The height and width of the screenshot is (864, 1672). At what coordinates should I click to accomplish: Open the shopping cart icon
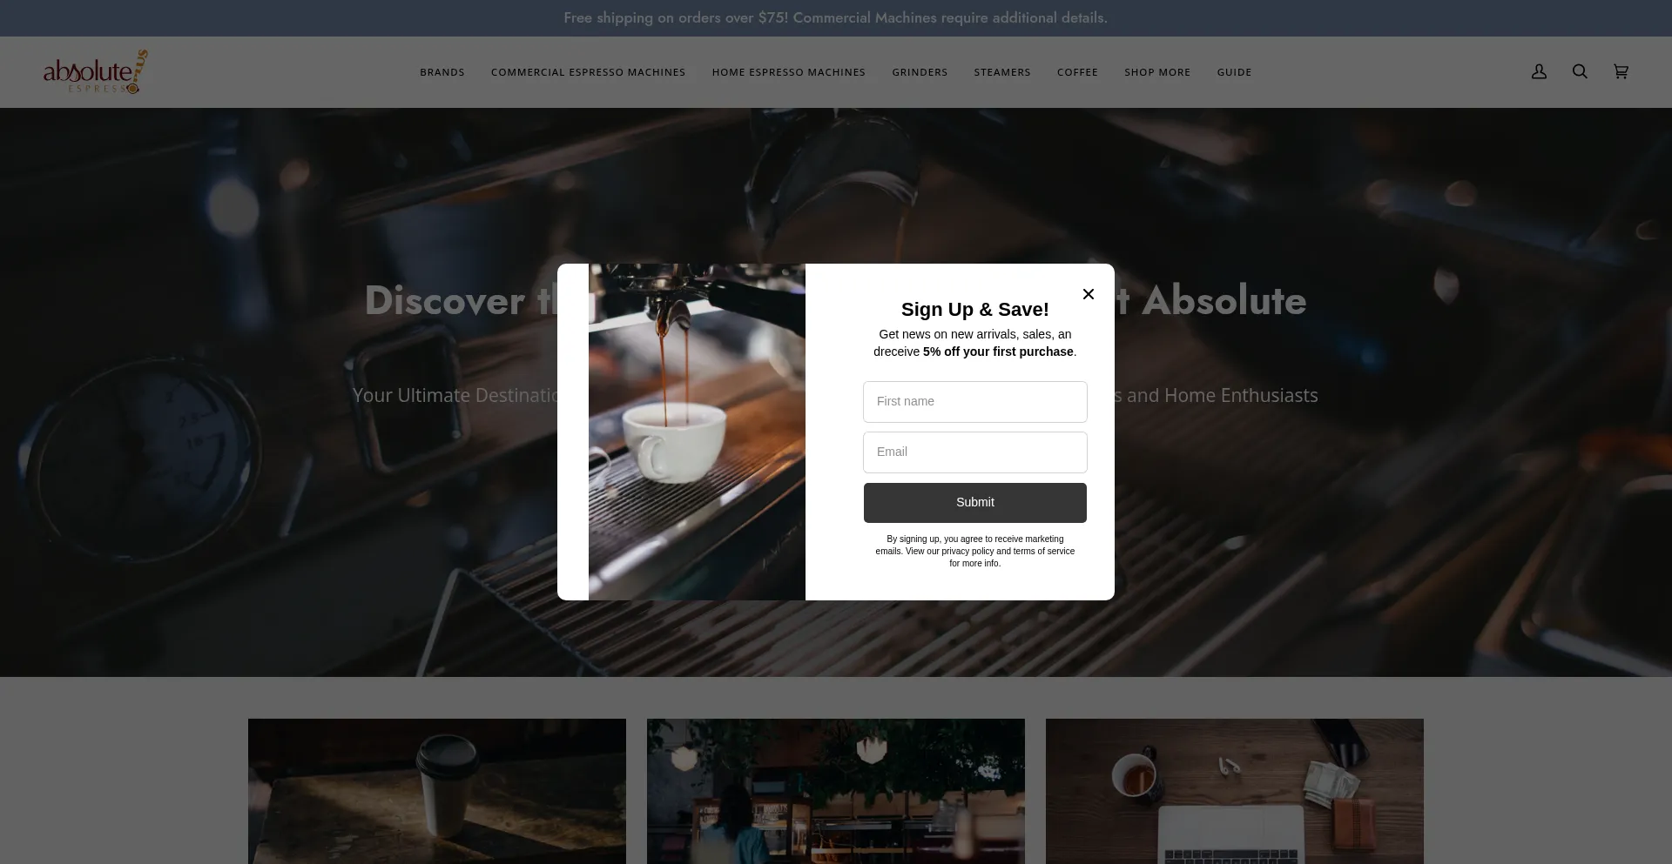(1621, 71)
